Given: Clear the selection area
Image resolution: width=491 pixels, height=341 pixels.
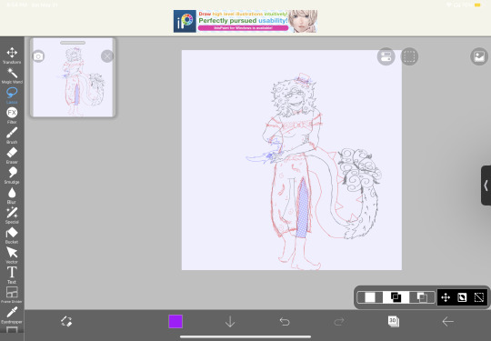Looking at the screenshot, I should click(479, 297).
